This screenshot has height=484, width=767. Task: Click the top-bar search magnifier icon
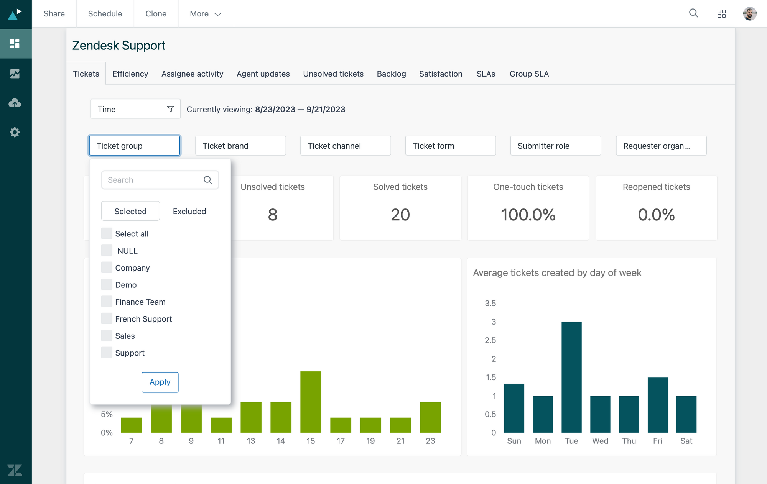click(x=693, y=13)
